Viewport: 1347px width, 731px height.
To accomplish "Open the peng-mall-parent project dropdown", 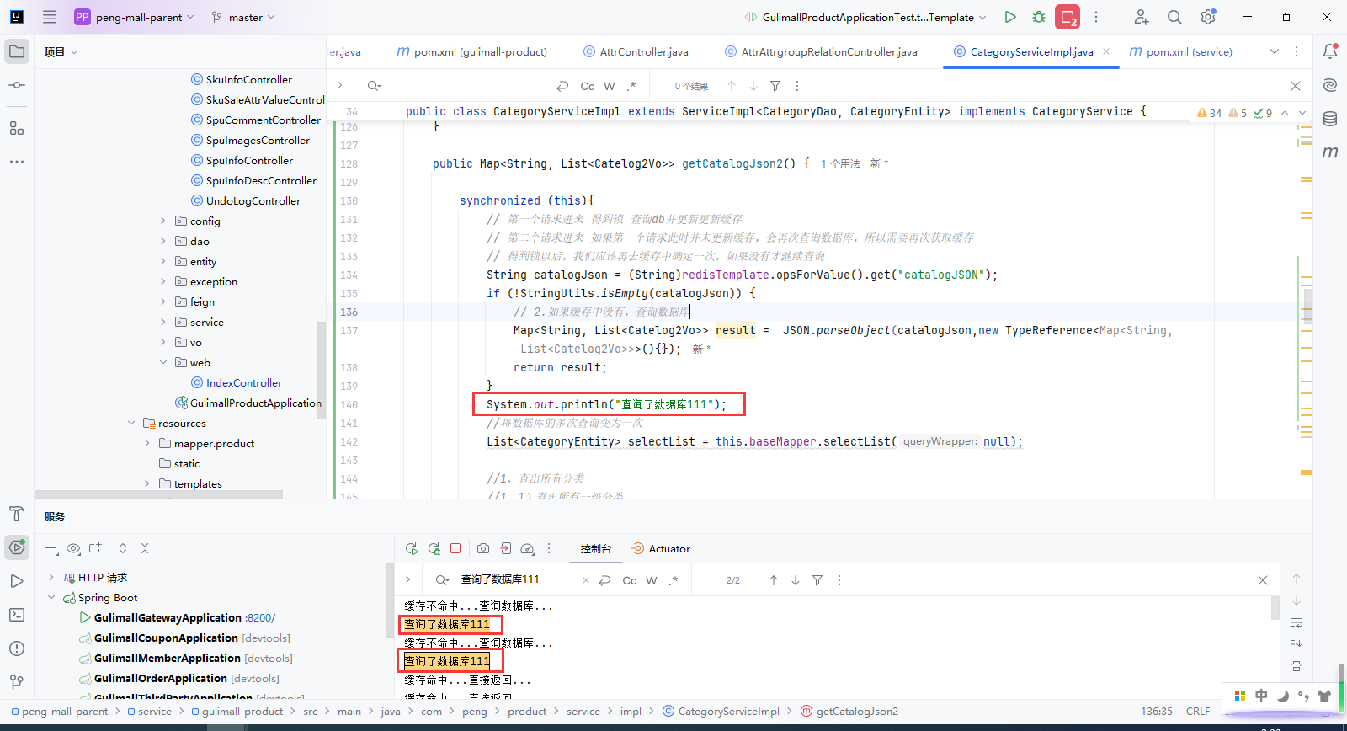I will [135, 17].
